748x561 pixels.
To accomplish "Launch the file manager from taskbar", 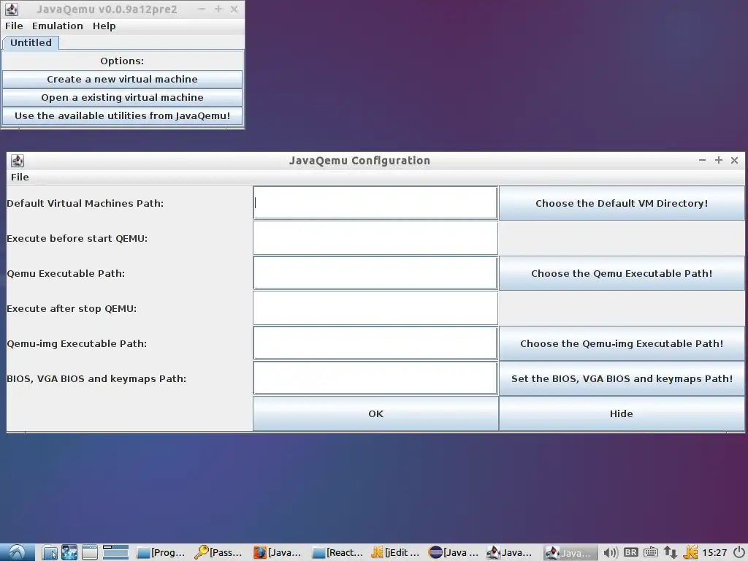I will tap(50, 552).
